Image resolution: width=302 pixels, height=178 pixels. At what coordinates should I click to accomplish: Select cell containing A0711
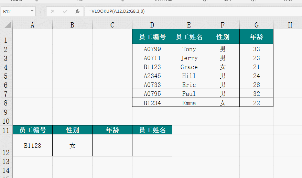coord(152,58)
